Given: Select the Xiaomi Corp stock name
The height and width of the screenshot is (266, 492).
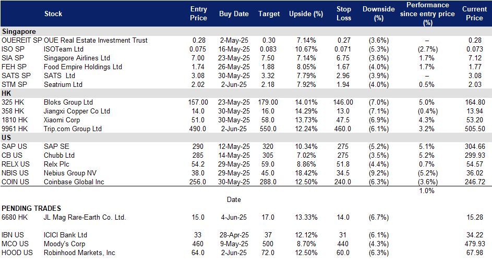Looking at the screenshot, I should coord(63,120).
